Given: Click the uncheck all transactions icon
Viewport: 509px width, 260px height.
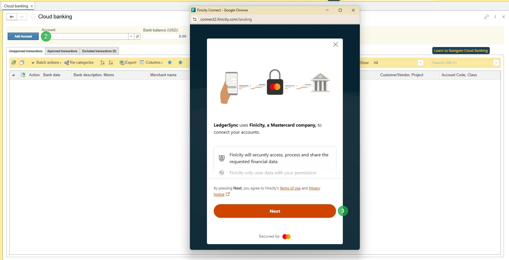Looking at the screenshot, I should pyautogui.click(x=22, y=63).
